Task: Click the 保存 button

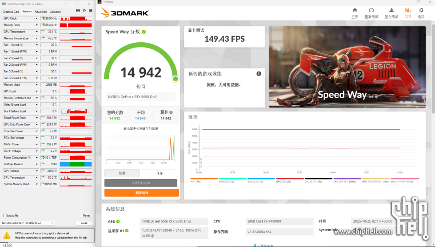Action: (x=160, y=173)
